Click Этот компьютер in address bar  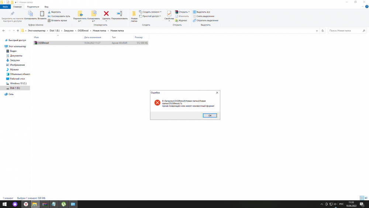click(37, 31)
